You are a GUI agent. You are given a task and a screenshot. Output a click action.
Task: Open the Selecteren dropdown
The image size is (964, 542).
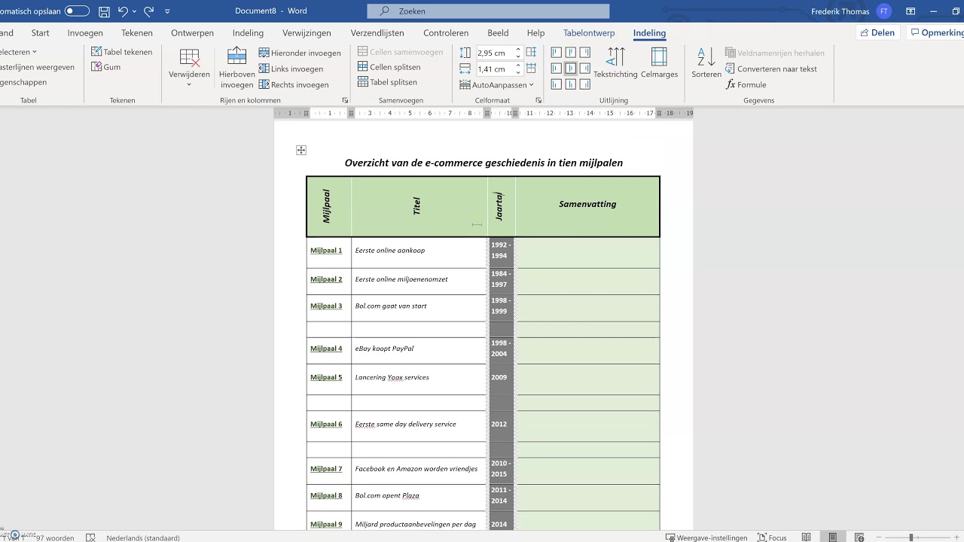(17, 52)
